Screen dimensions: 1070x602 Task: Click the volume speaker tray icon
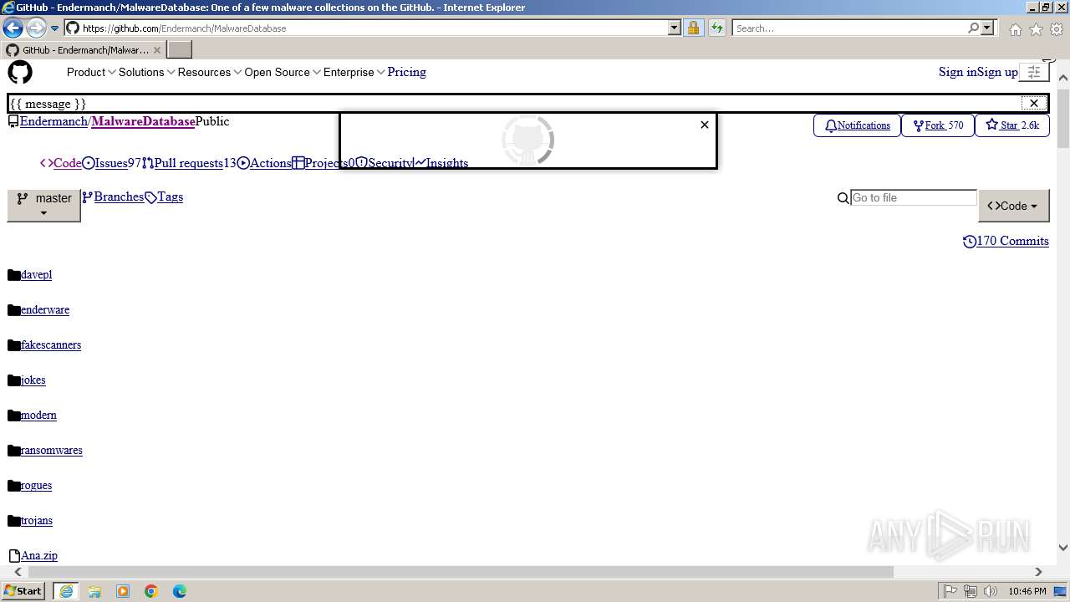[x=991, y=591]
